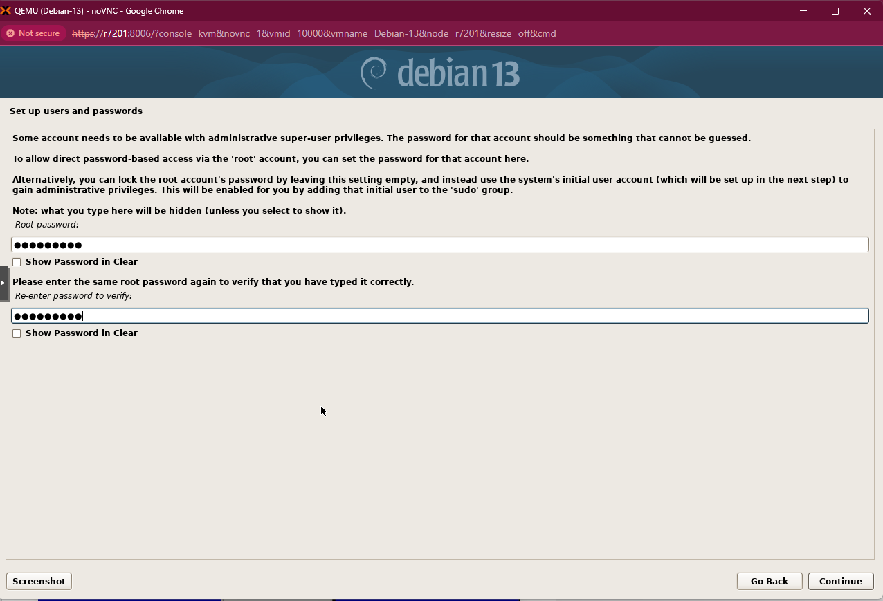Click the Re-enter password verification field
883x601 pixels.
[440, 315]
